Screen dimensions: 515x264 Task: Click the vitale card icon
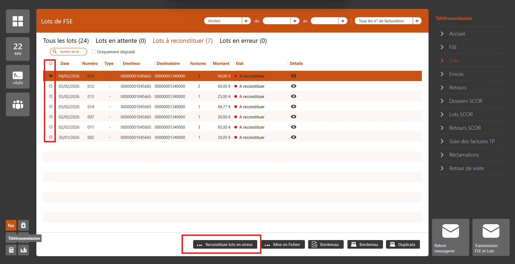pos(18,77)
